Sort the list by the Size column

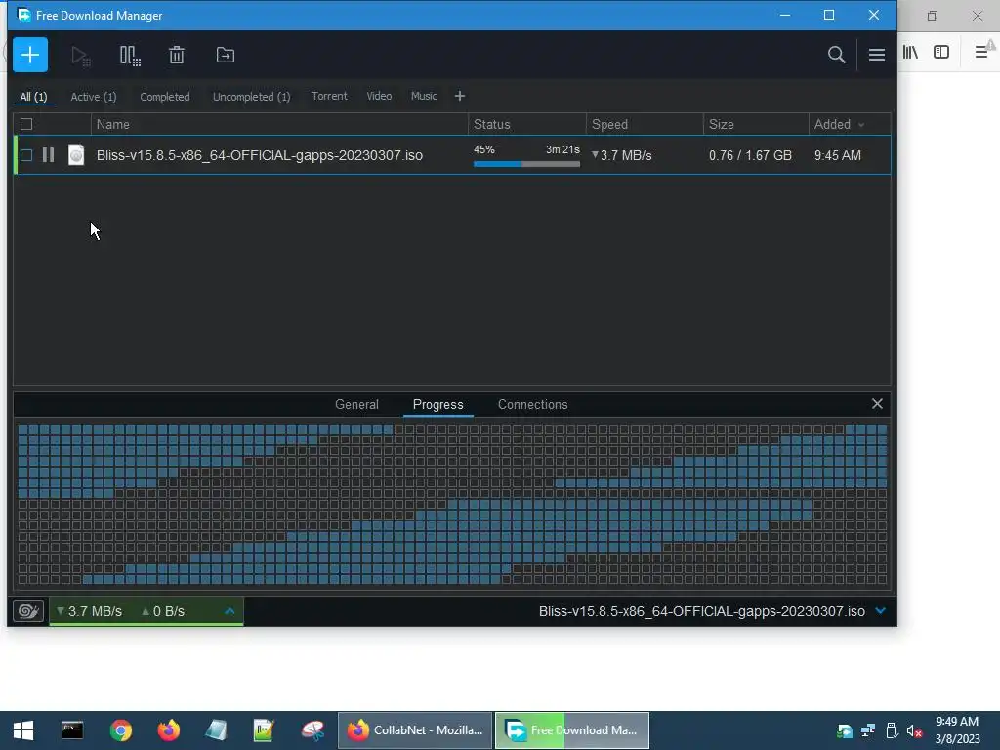756,124
